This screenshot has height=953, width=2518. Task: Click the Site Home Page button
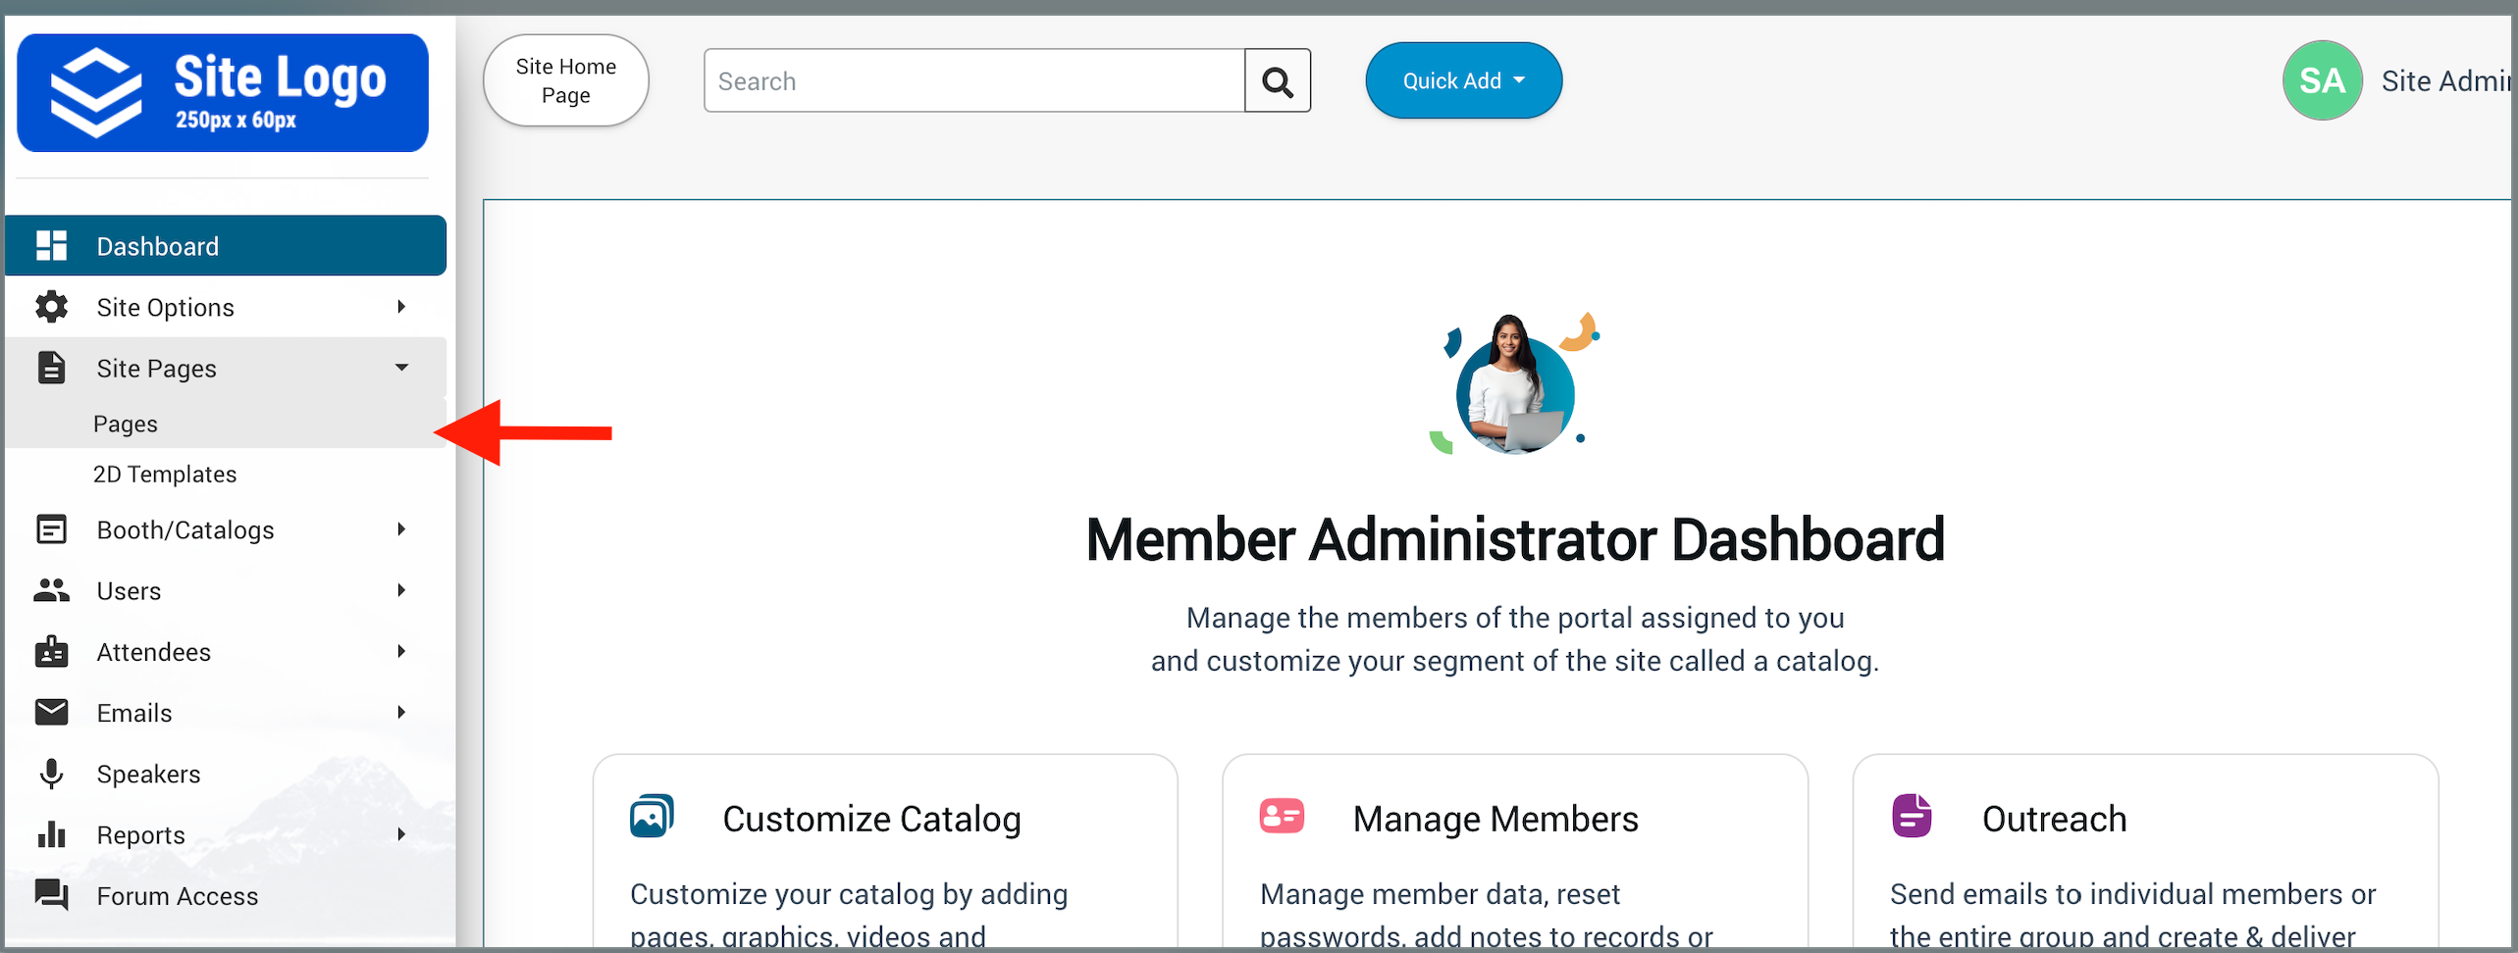566,81
